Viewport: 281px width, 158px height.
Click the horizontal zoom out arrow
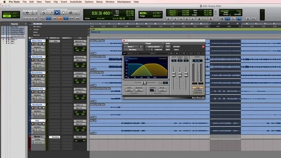pos(24,13)
